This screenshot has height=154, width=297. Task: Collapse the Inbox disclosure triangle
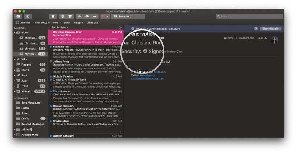14,33
